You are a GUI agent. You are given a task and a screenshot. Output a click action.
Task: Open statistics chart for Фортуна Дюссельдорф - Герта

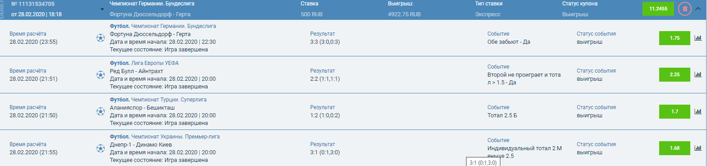698,38
